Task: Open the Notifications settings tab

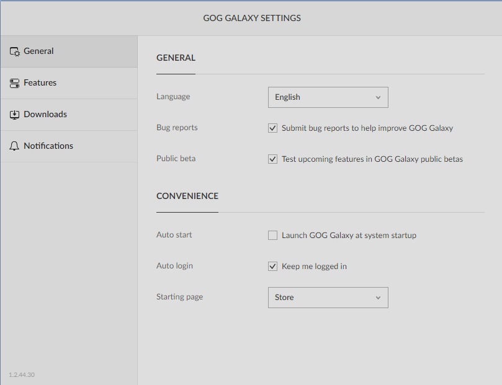Action: pos(48,146)
